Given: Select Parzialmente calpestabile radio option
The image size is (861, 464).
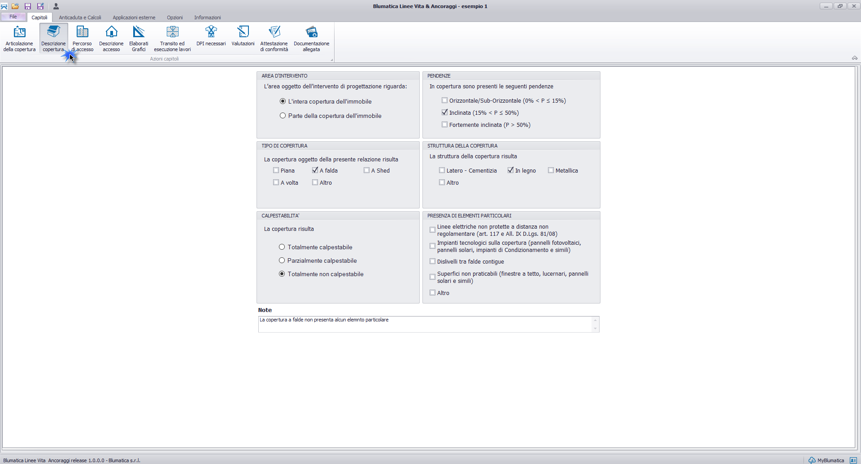Looking at the screenshot, I should pyautogui.click(x=282, y=260).
